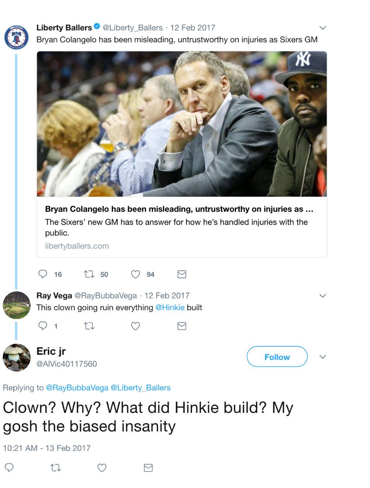Like the Liberty Ballers tweet

pyautogui.click(x=135, y=274)
